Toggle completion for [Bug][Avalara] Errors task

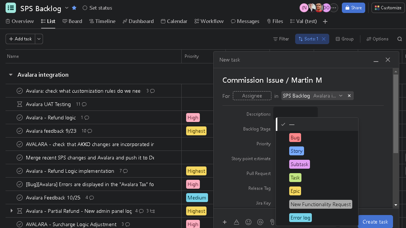[x=20, y=184]
